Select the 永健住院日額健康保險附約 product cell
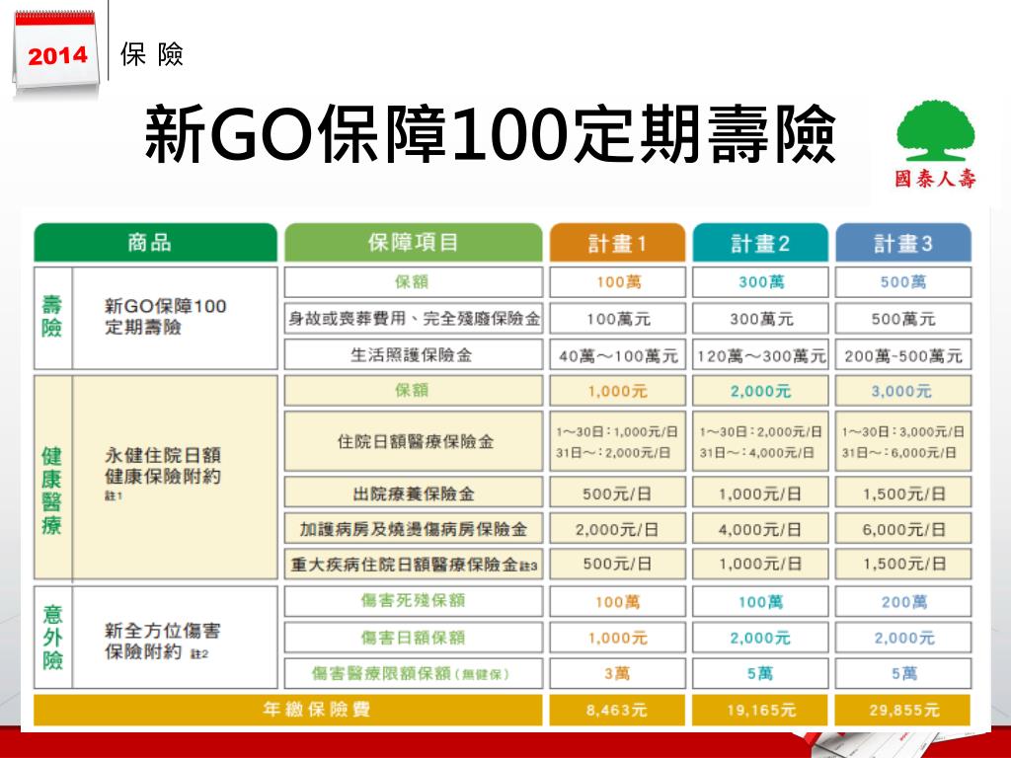1011x758 pixels. point(175,478)
